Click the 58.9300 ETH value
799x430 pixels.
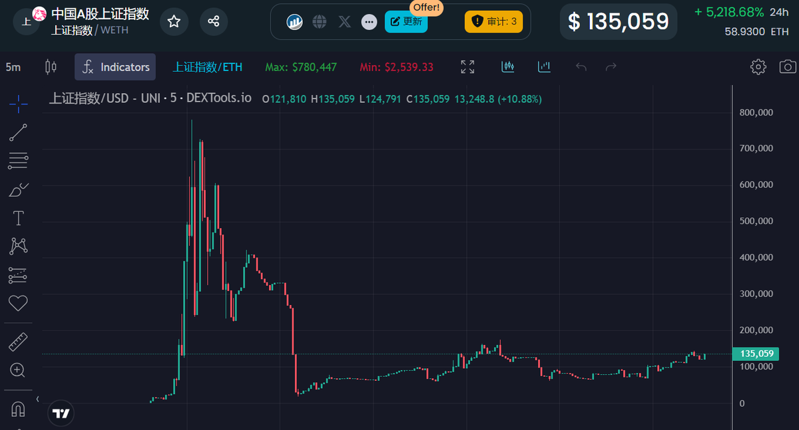(756, 31)
